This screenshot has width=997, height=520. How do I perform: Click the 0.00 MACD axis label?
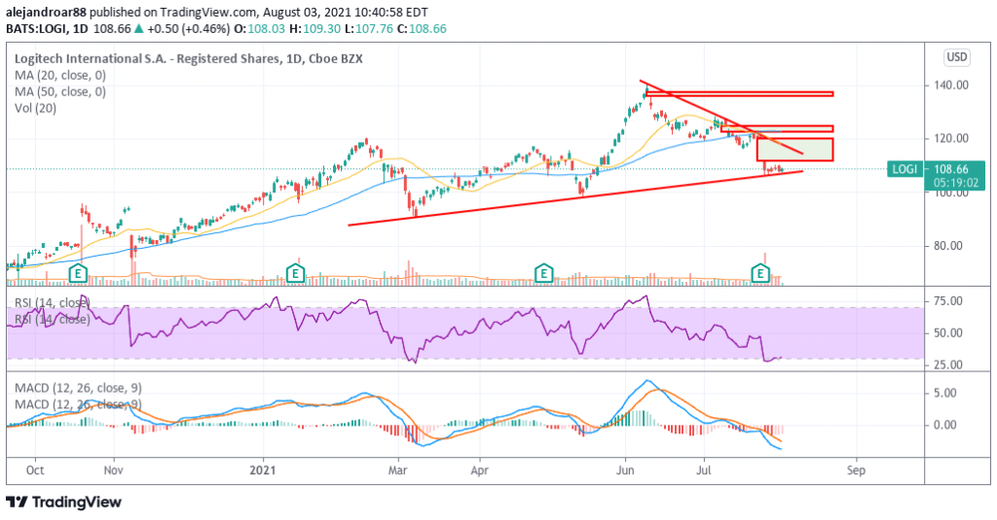[x=944, y=425]
